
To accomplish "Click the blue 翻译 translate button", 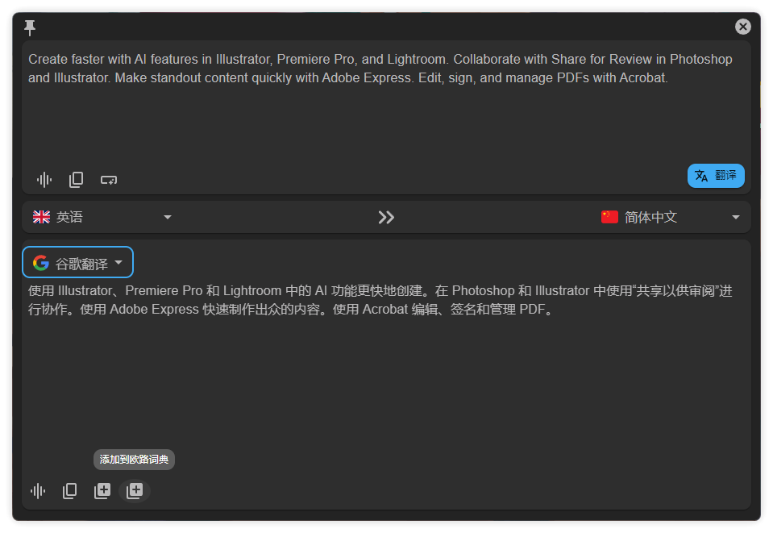I will pyautogui.click(x=715, y=176).
